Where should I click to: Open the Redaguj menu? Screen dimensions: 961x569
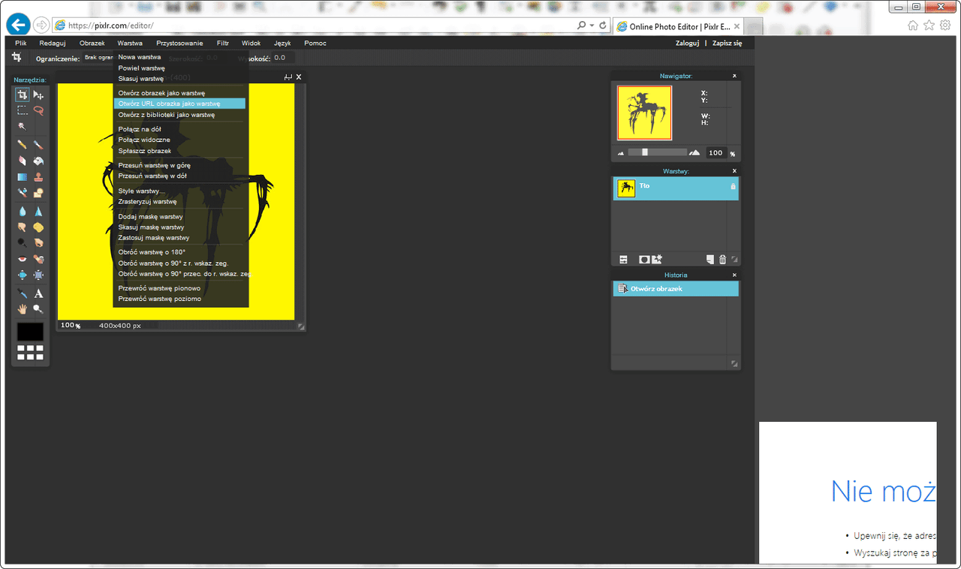coord(53,43)
